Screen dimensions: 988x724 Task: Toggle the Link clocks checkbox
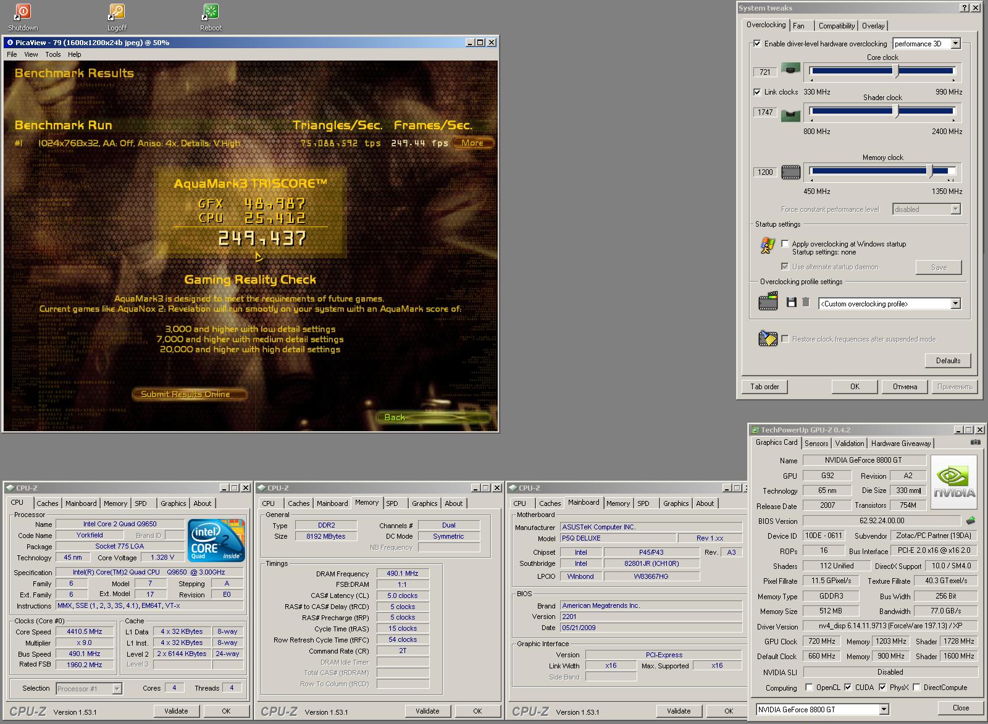click(x=757, y=92)
